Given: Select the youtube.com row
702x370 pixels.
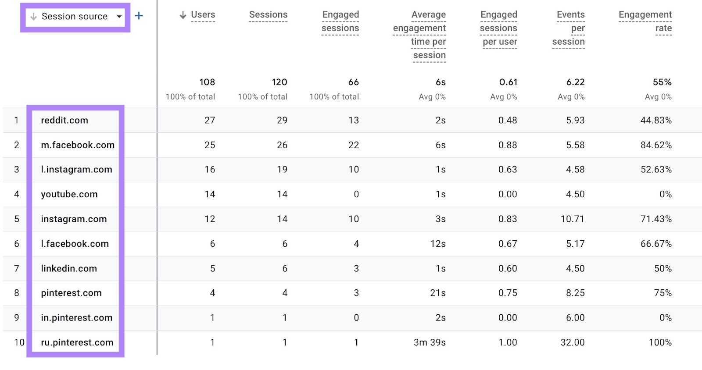Looking at the screenshot, I should (x=69, y=194).
